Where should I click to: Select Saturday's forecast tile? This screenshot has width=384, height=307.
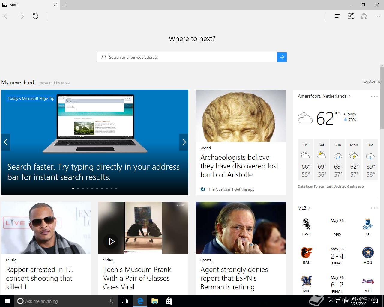[322, 160]
